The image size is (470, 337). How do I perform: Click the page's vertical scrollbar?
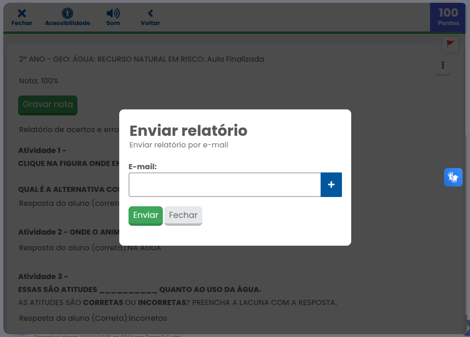467,209
